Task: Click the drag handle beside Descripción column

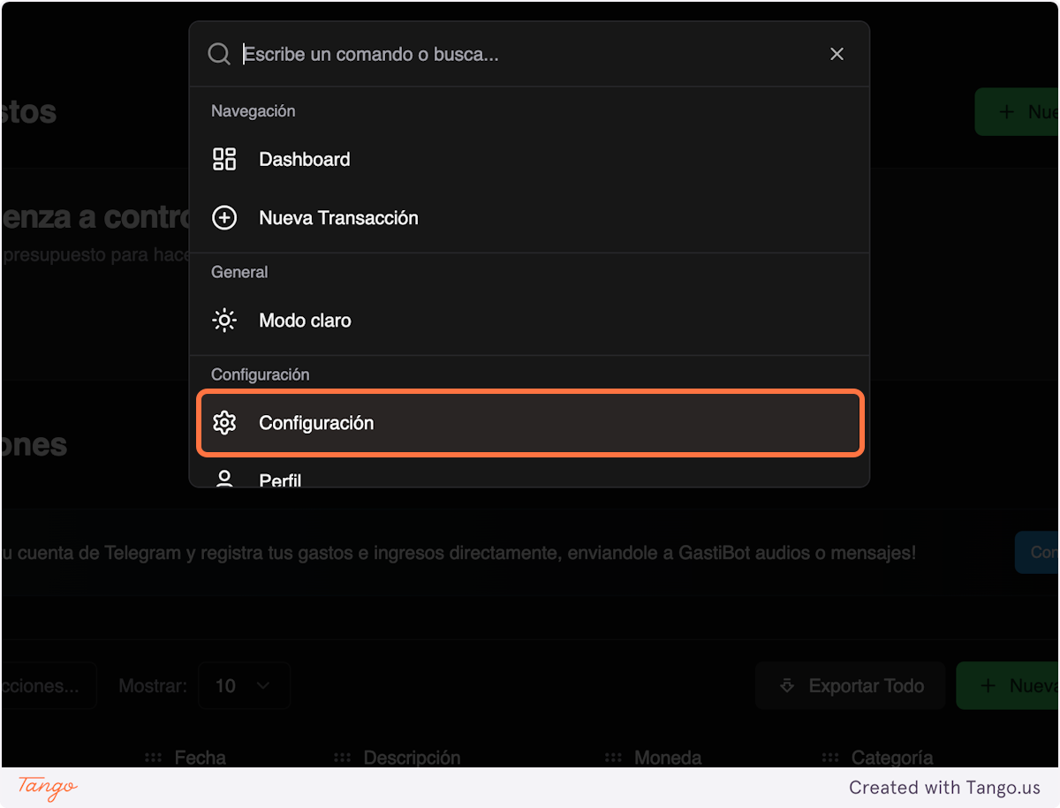Action: 343,758
